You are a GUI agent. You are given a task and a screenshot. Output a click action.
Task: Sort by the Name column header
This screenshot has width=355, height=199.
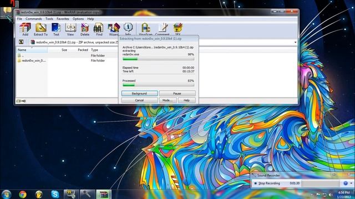pyautogui.click(x=32, y=50)
